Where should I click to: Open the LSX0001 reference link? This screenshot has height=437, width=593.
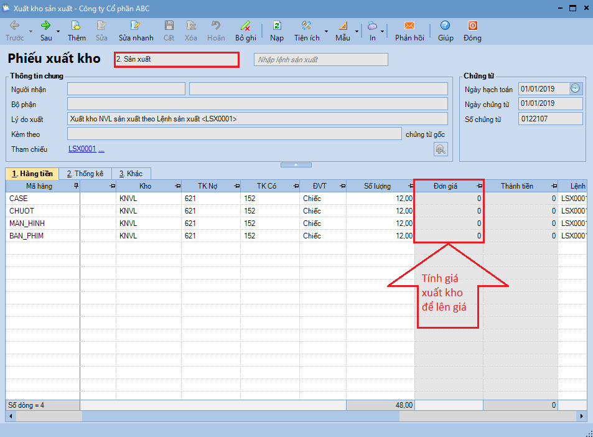click(x=82, y=149)
